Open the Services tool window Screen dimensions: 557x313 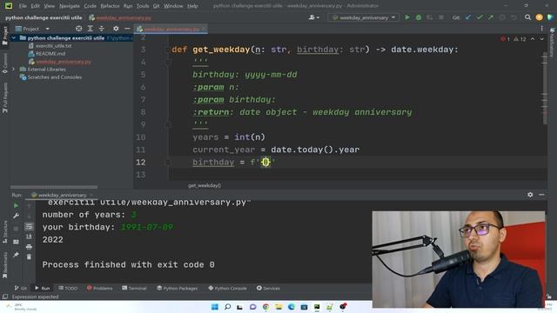point(269,288)
